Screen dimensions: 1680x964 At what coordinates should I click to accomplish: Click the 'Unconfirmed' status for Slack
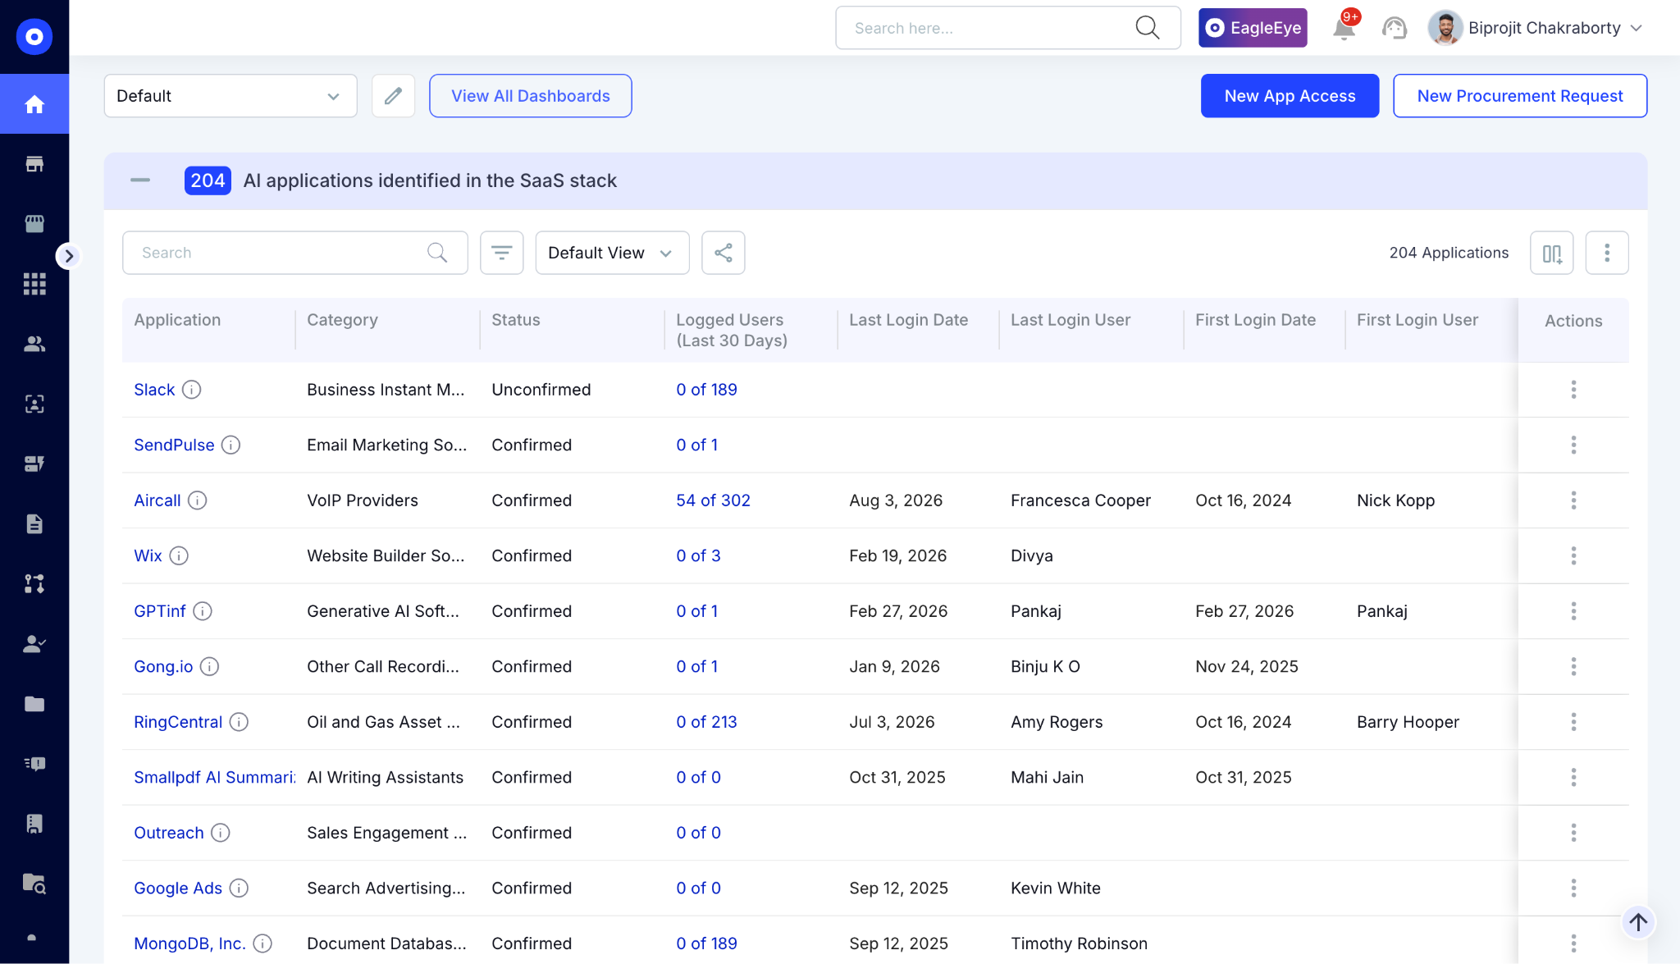tap(541, 390)
